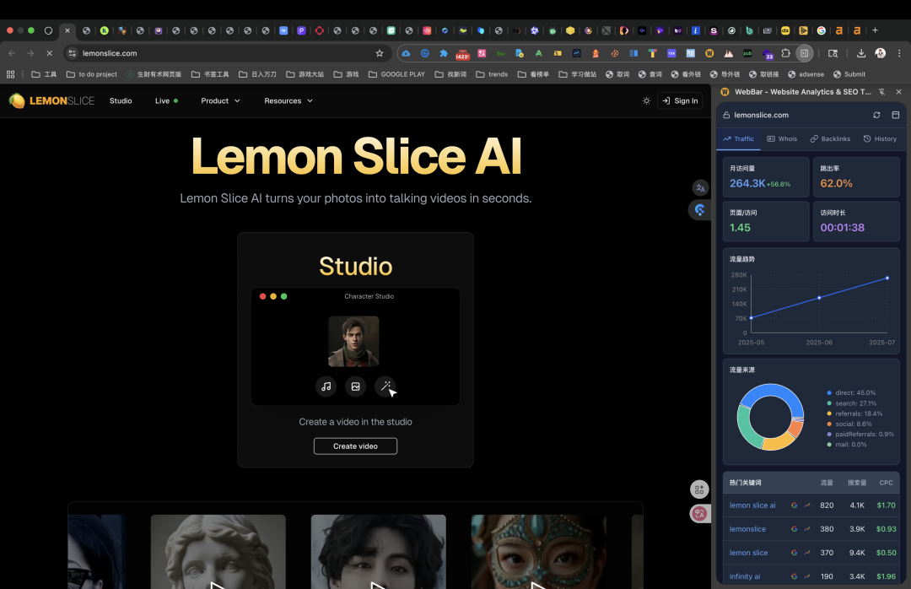Click the 2025-07 data point on traffic chart
The height and width of the screenshot is (589, 911).
pyautogui.click(x=887, y=278)
